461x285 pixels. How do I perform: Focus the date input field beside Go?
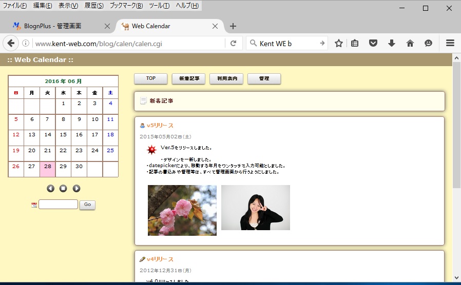(58, 205)
